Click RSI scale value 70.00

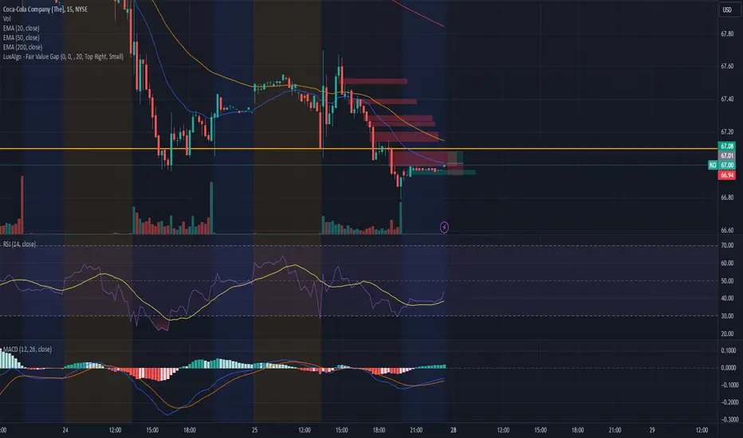pos(727,246)
